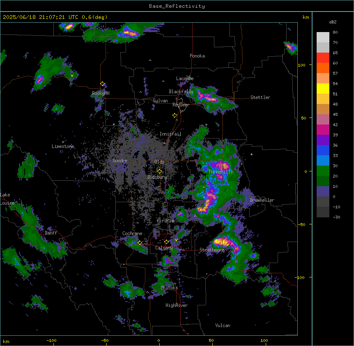Click the Lake Louise label
The width and height of the screenshot is (354, 346).
click(x=7, y=199)
